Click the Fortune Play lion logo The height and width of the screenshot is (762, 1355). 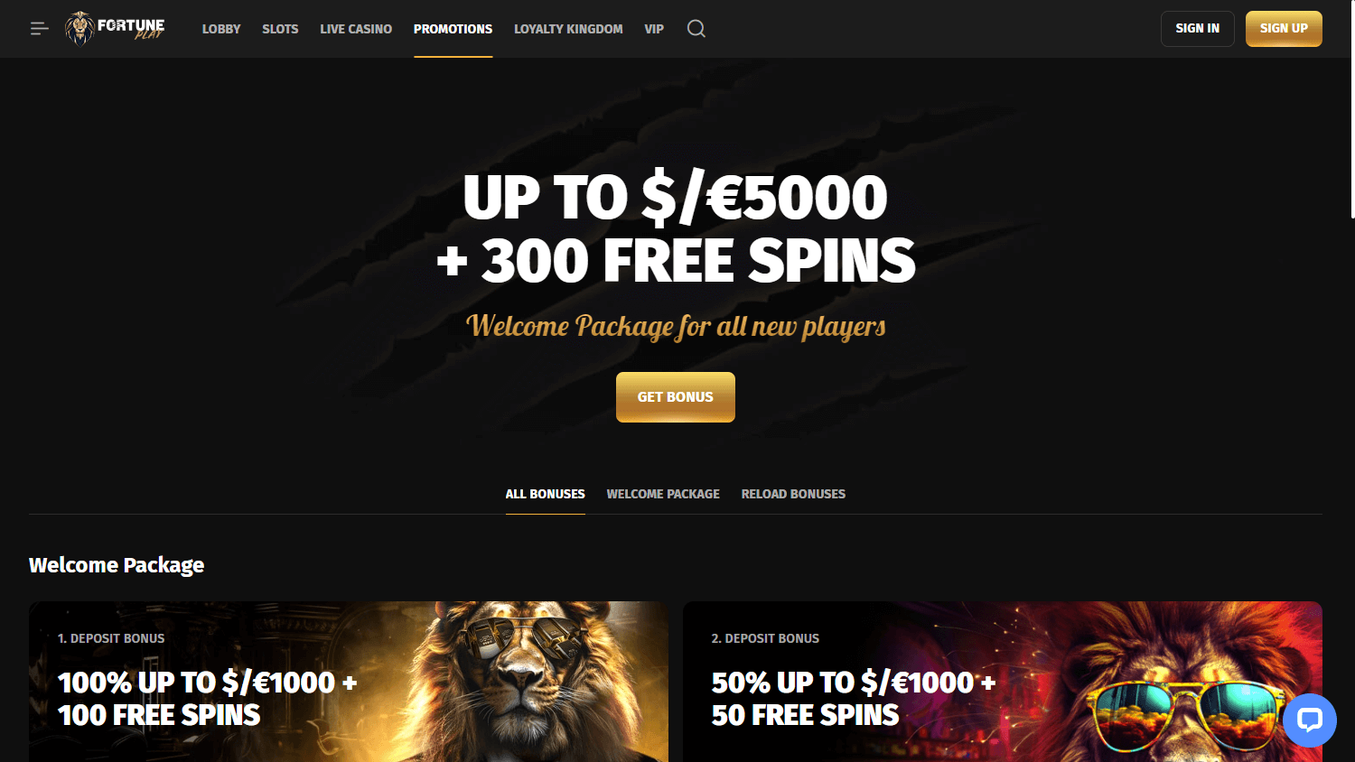point(115,29)
